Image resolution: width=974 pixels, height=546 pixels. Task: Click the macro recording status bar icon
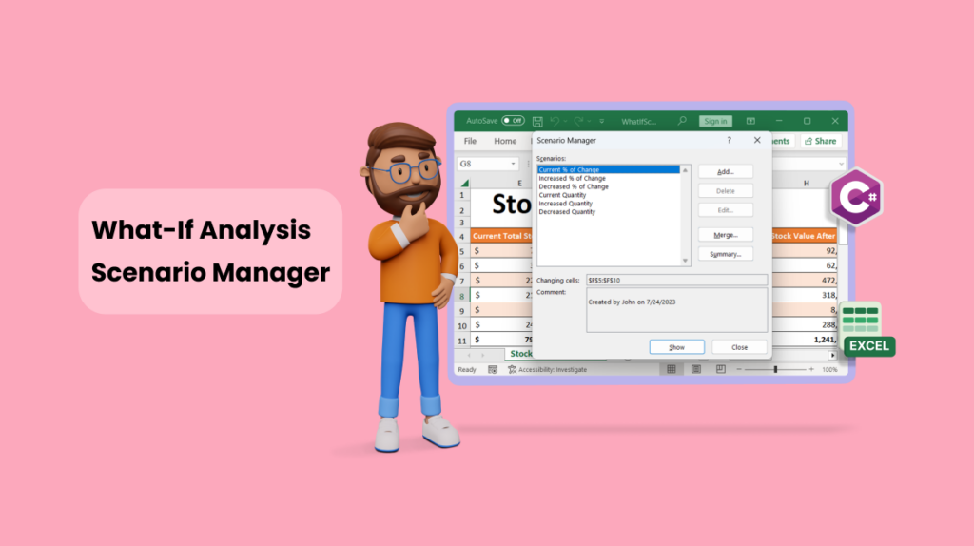click(493, 370)
